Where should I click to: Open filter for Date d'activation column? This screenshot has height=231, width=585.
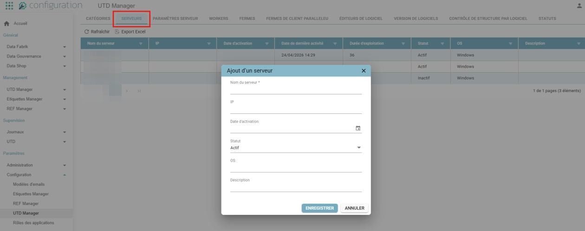[267, 44]
